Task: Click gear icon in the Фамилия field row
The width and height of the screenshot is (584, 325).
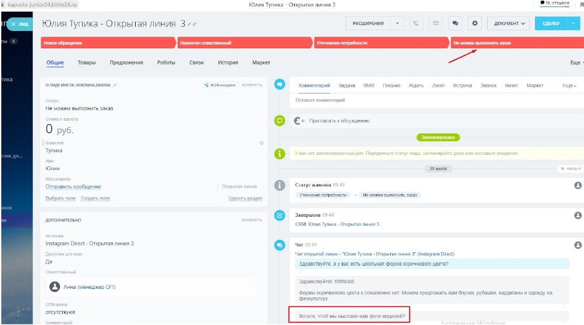Action: point(262,143)
